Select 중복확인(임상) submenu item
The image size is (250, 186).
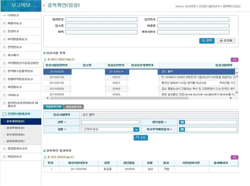click(x=21, y=121)
